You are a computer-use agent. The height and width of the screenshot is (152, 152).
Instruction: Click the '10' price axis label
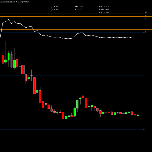(x=146, y=12)
